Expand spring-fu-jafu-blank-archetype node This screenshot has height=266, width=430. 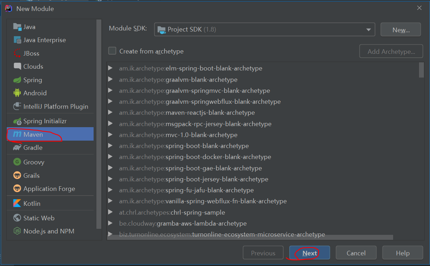click(x=111, y=190)
